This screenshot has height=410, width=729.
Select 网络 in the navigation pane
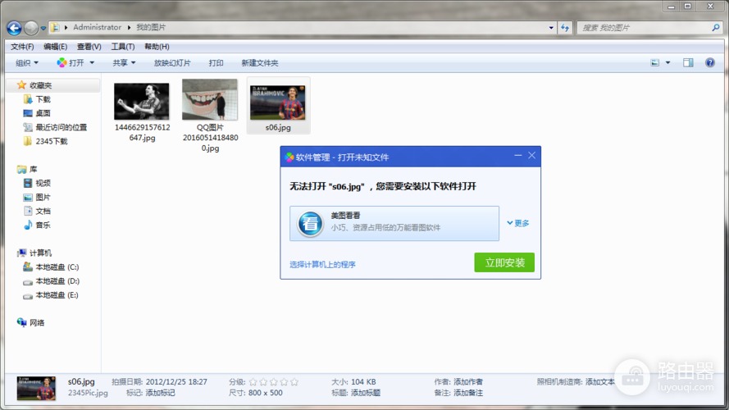click(x=37, y=322)
